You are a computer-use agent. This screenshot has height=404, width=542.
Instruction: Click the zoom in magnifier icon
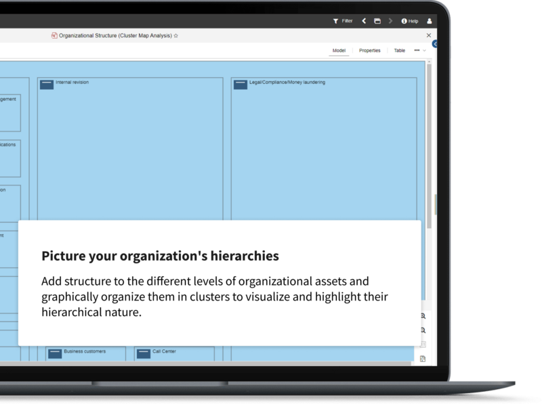click(423, 316)
